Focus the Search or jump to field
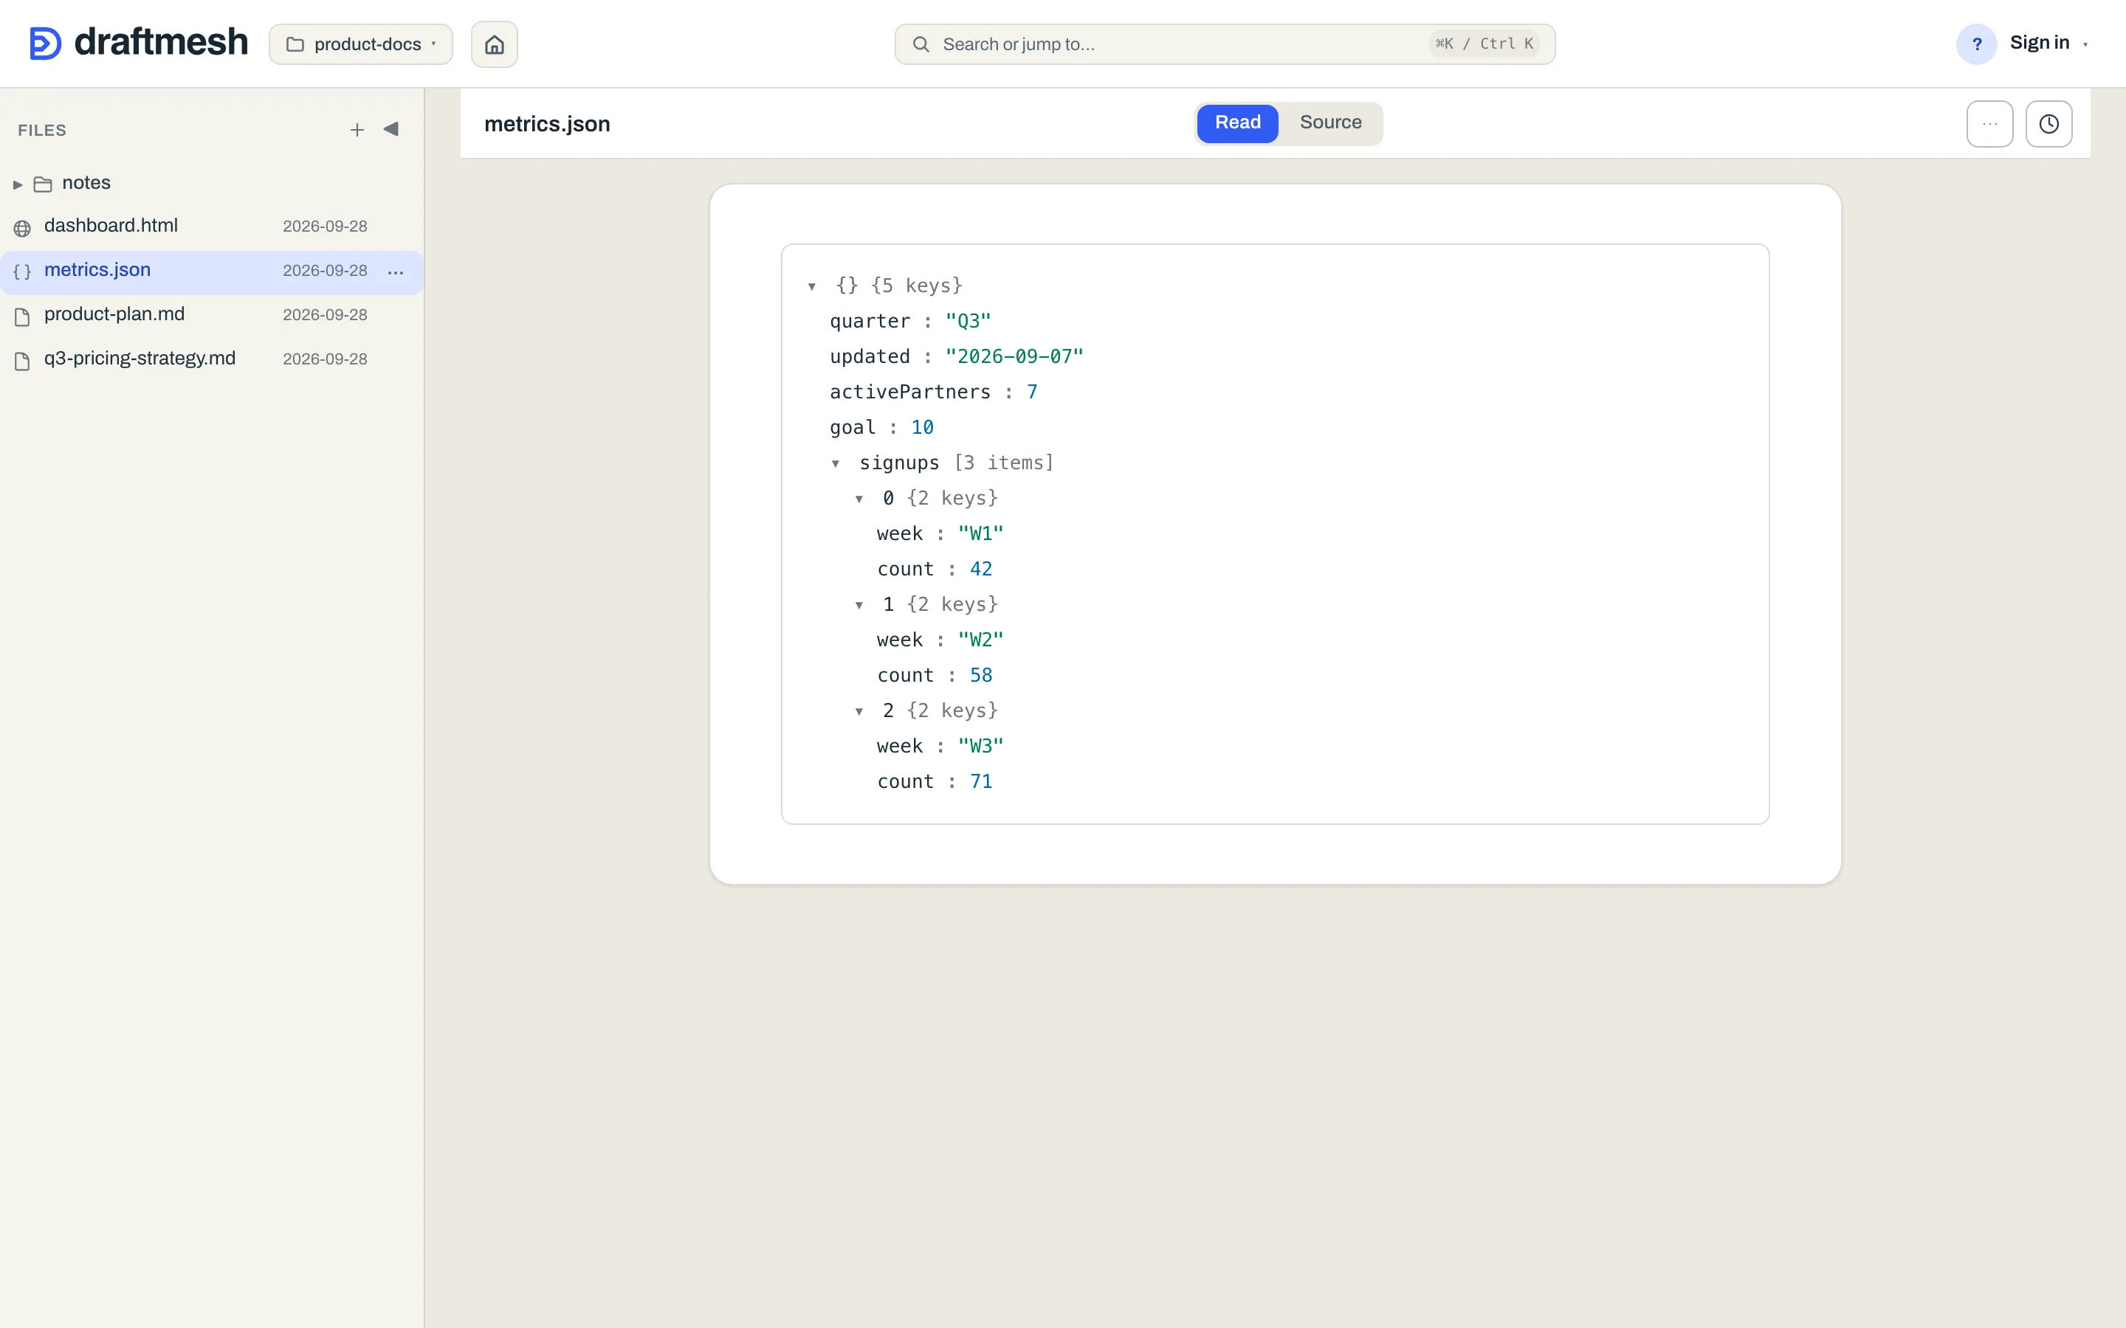The width and height of the screenshot is (2126, 1328). 1225,44
